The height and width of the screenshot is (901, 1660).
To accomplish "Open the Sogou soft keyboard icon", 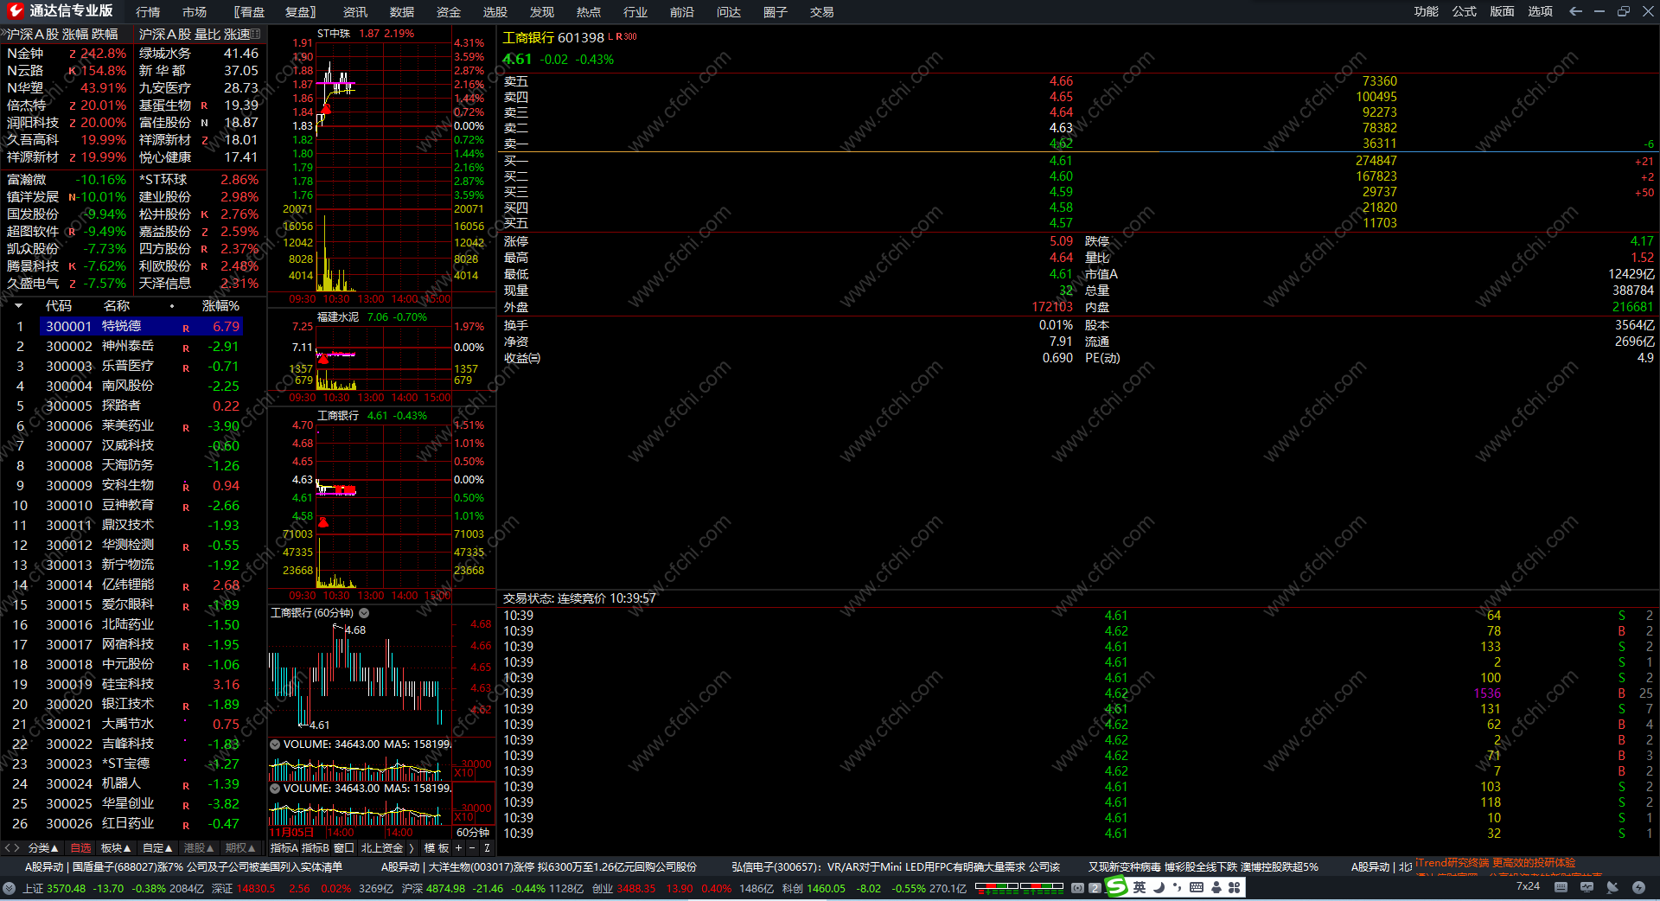I will tap(1197, 887).
